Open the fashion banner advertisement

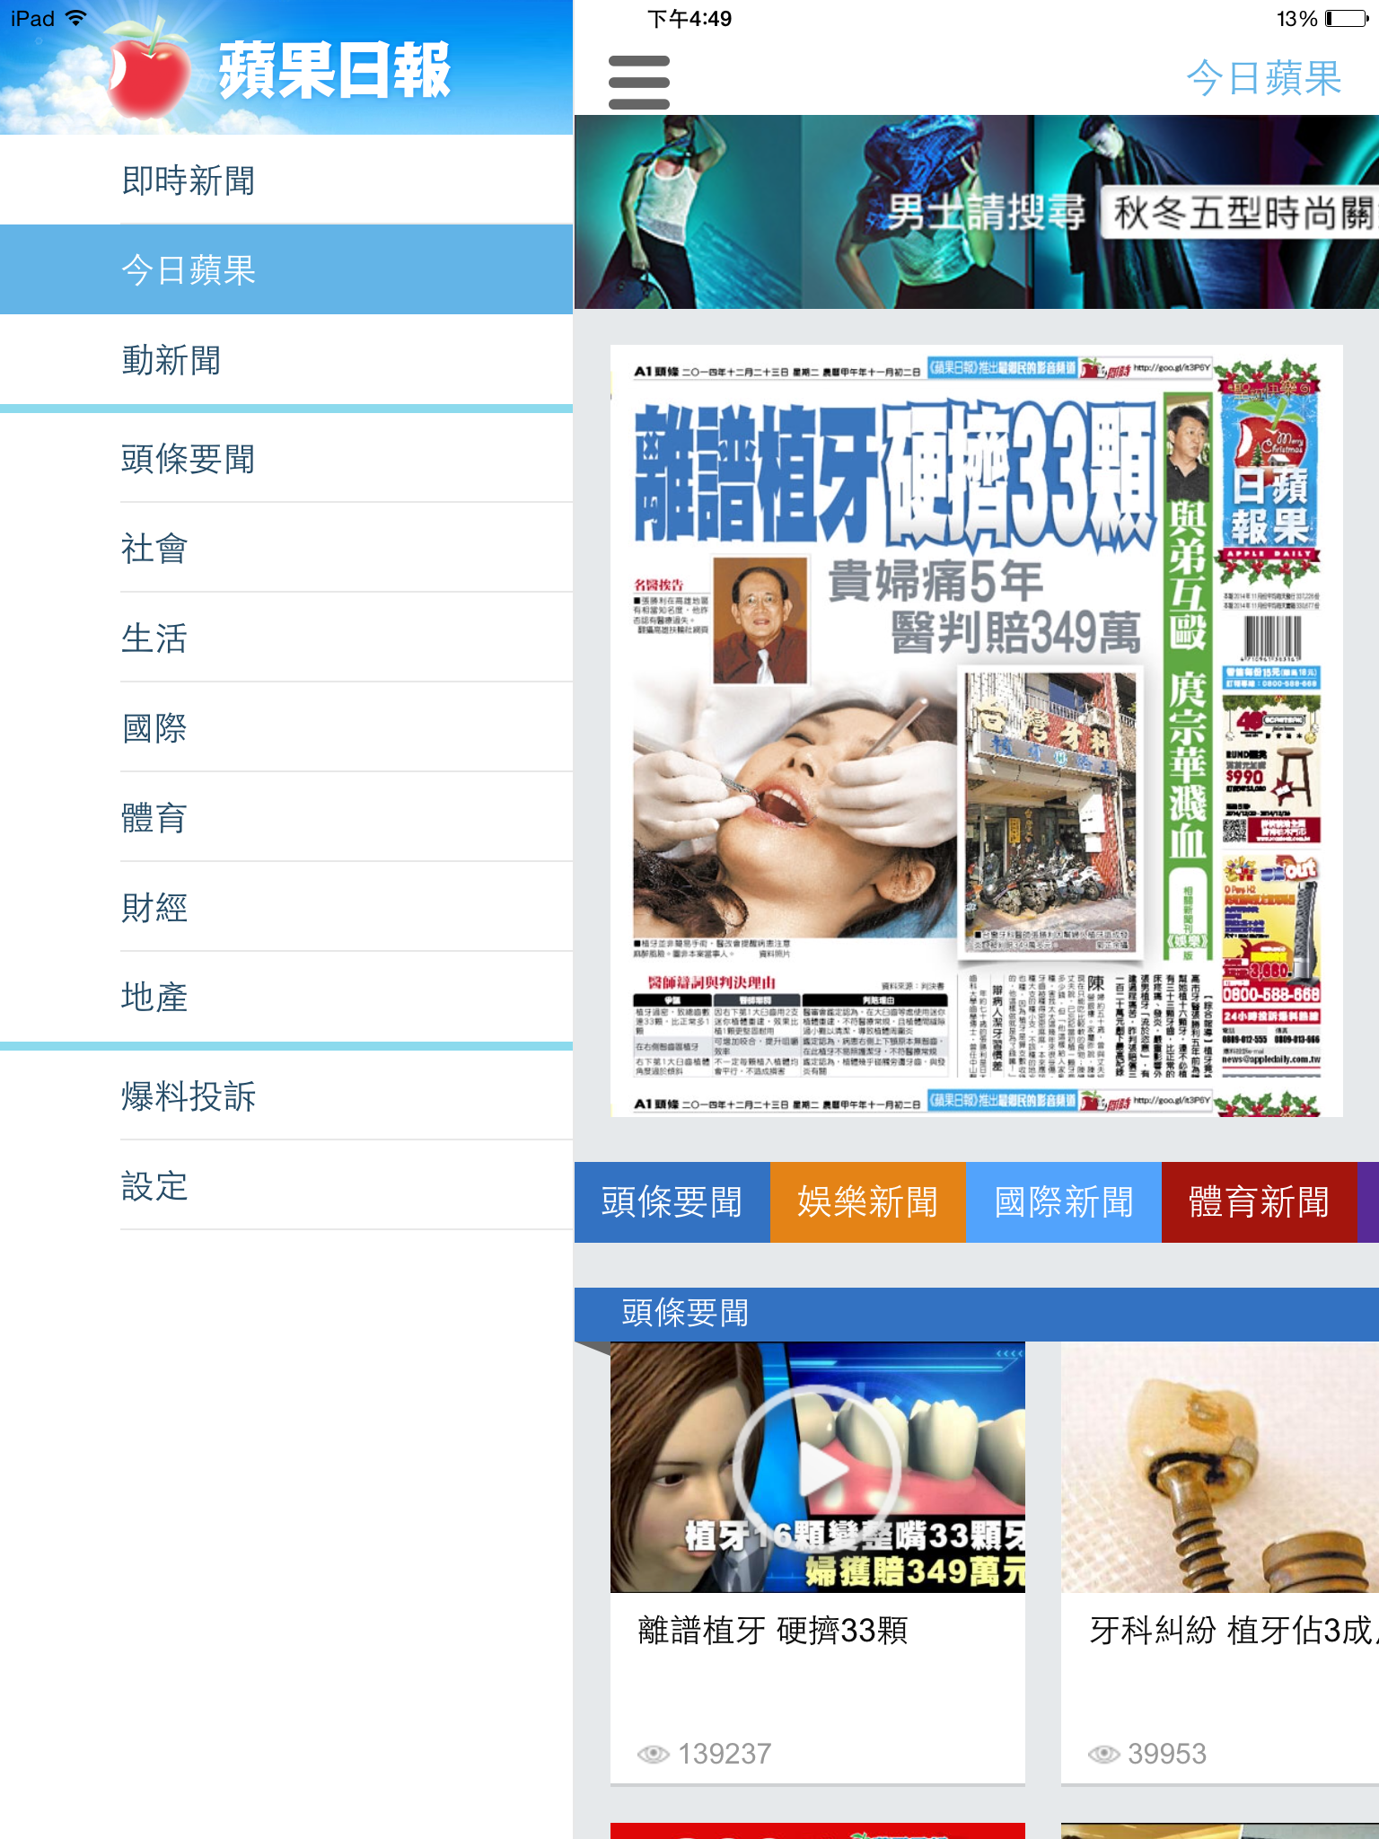[977, 212]
